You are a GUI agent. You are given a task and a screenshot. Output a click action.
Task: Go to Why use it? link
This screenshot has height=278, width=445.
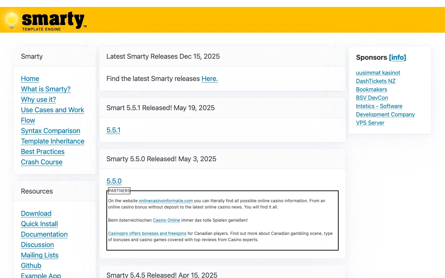(38, 99)
